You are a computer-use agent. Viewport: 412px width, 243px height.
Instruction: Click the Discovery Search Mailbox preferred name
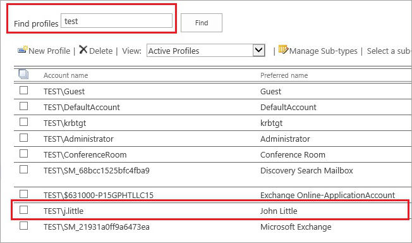click(x=306, y=171)
